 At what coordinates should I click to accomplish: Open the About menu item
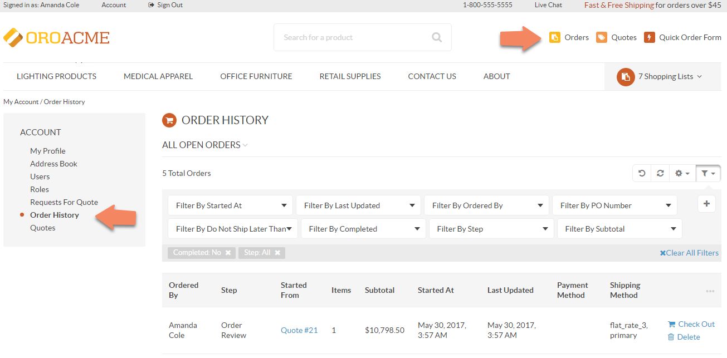[497, 76]
